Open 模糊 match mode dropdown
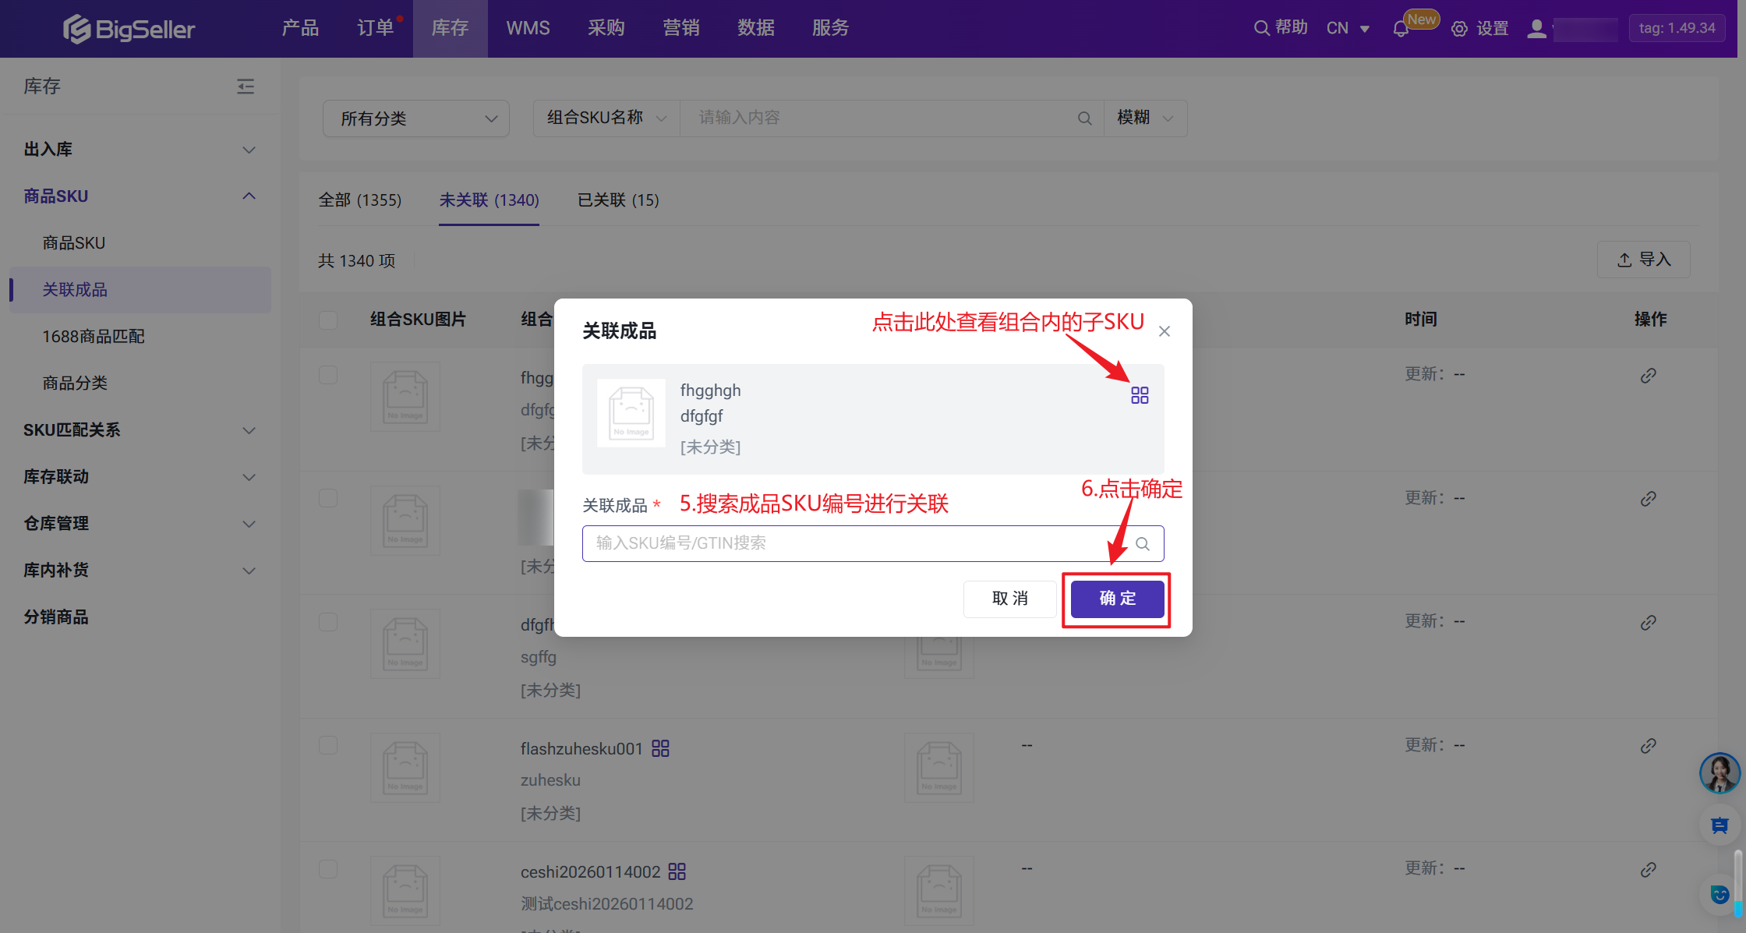This screenshot has width=1746, height=933. pos(1144,118)
